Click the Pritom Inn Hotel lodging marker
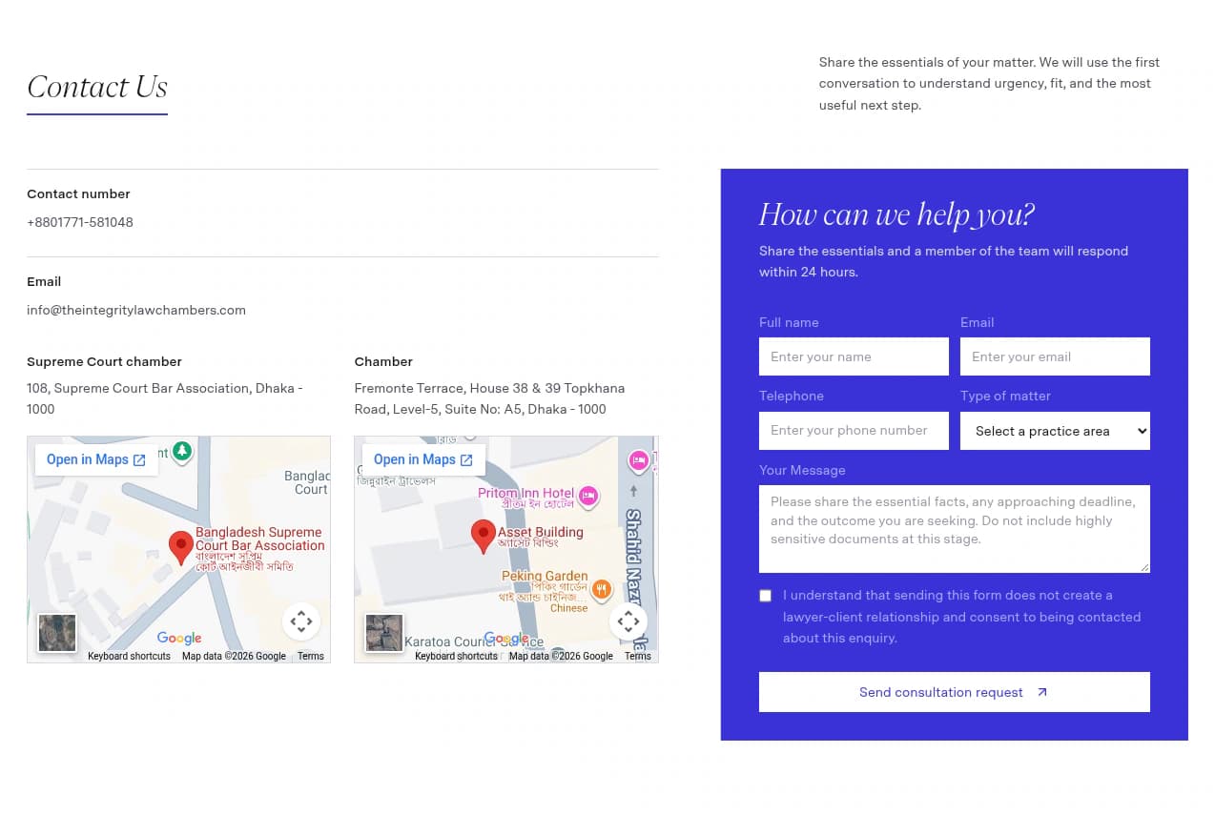The image size is (1215, 814). (588, 496)
